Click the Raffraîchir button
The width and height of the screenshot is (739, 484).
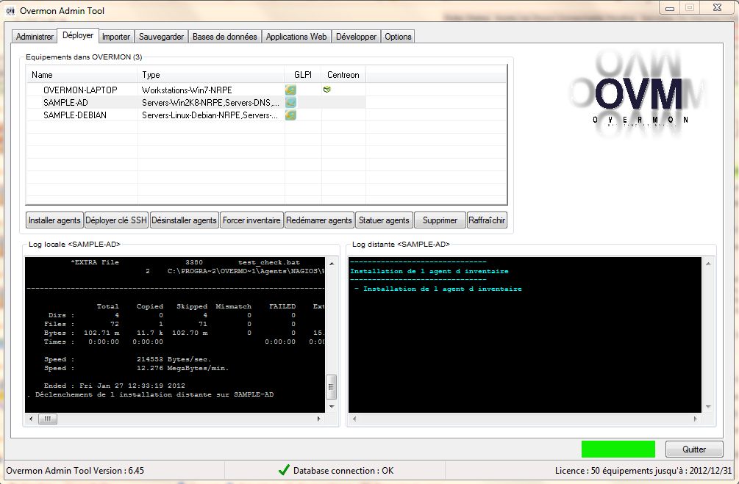(x=487, y=220)
